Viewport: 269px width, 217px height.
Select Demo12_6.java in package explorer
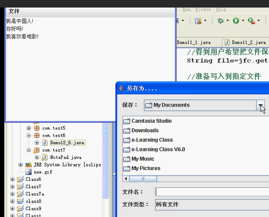(67, 143)
